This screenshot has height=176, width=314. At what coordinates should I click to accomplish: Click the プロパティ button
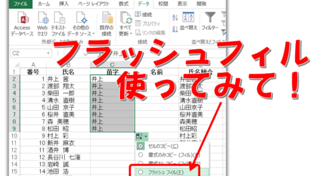(148, 24)
